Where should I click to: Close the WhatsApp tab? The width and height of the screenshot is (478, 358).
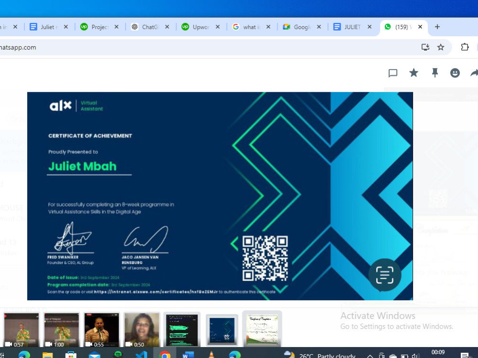coord(420,27)
